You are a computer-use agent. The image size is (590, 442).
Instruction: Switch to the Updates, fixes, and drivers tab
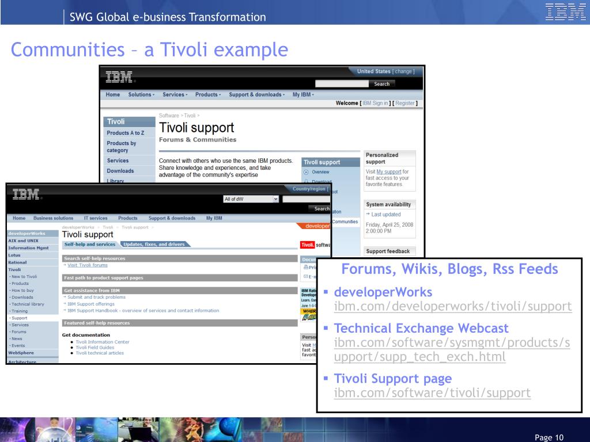(154, 244)
